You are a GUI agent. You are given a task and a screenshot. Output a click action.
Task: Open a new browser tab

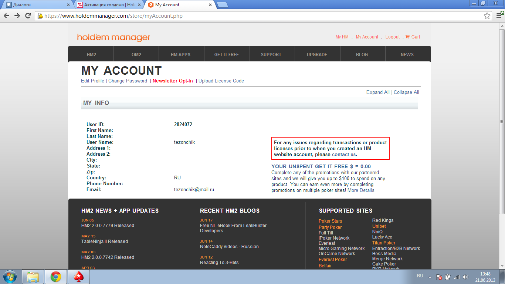[222, 5]
